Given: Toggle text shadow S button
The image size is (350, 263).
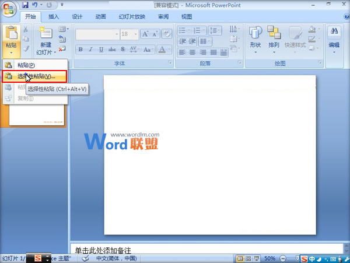Looking at the screenshot, I should pyautogui.click(x=123, y=50).
